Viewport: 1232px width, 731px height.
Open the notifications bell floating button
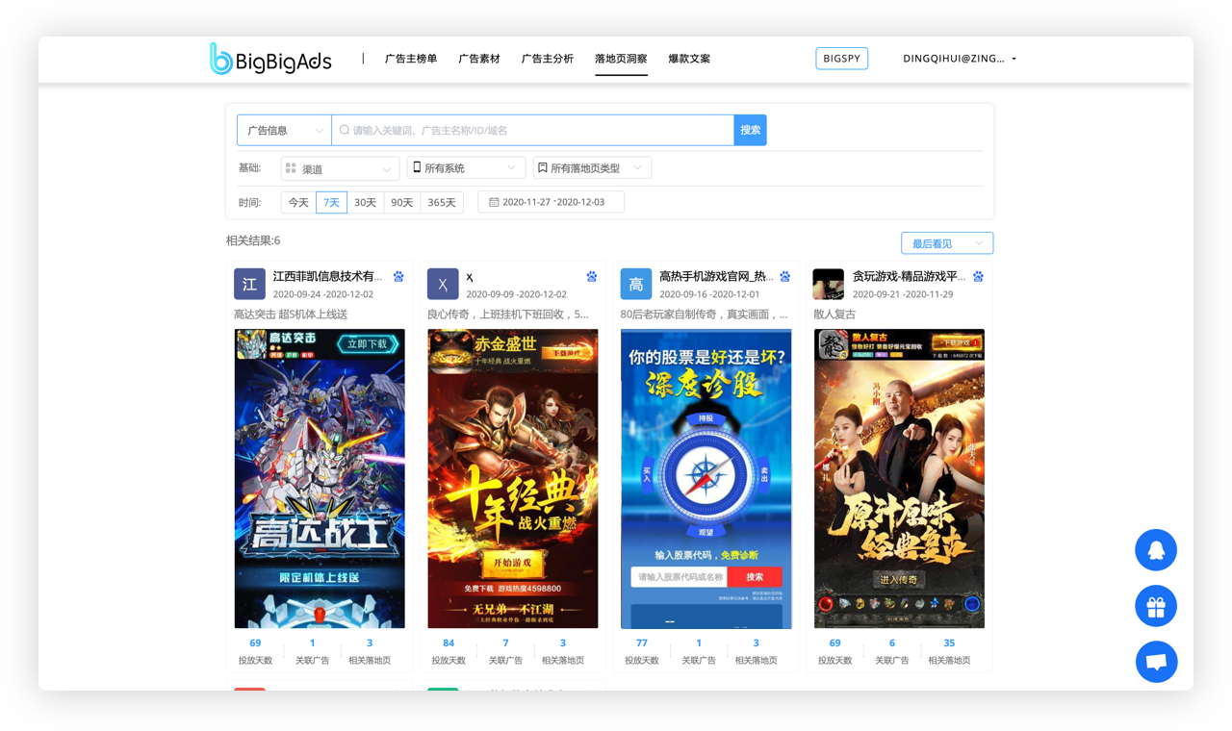point(1156,550)
